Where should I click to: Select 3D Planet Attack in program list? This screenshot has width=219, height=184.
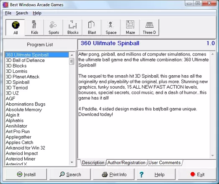(23, 77)
